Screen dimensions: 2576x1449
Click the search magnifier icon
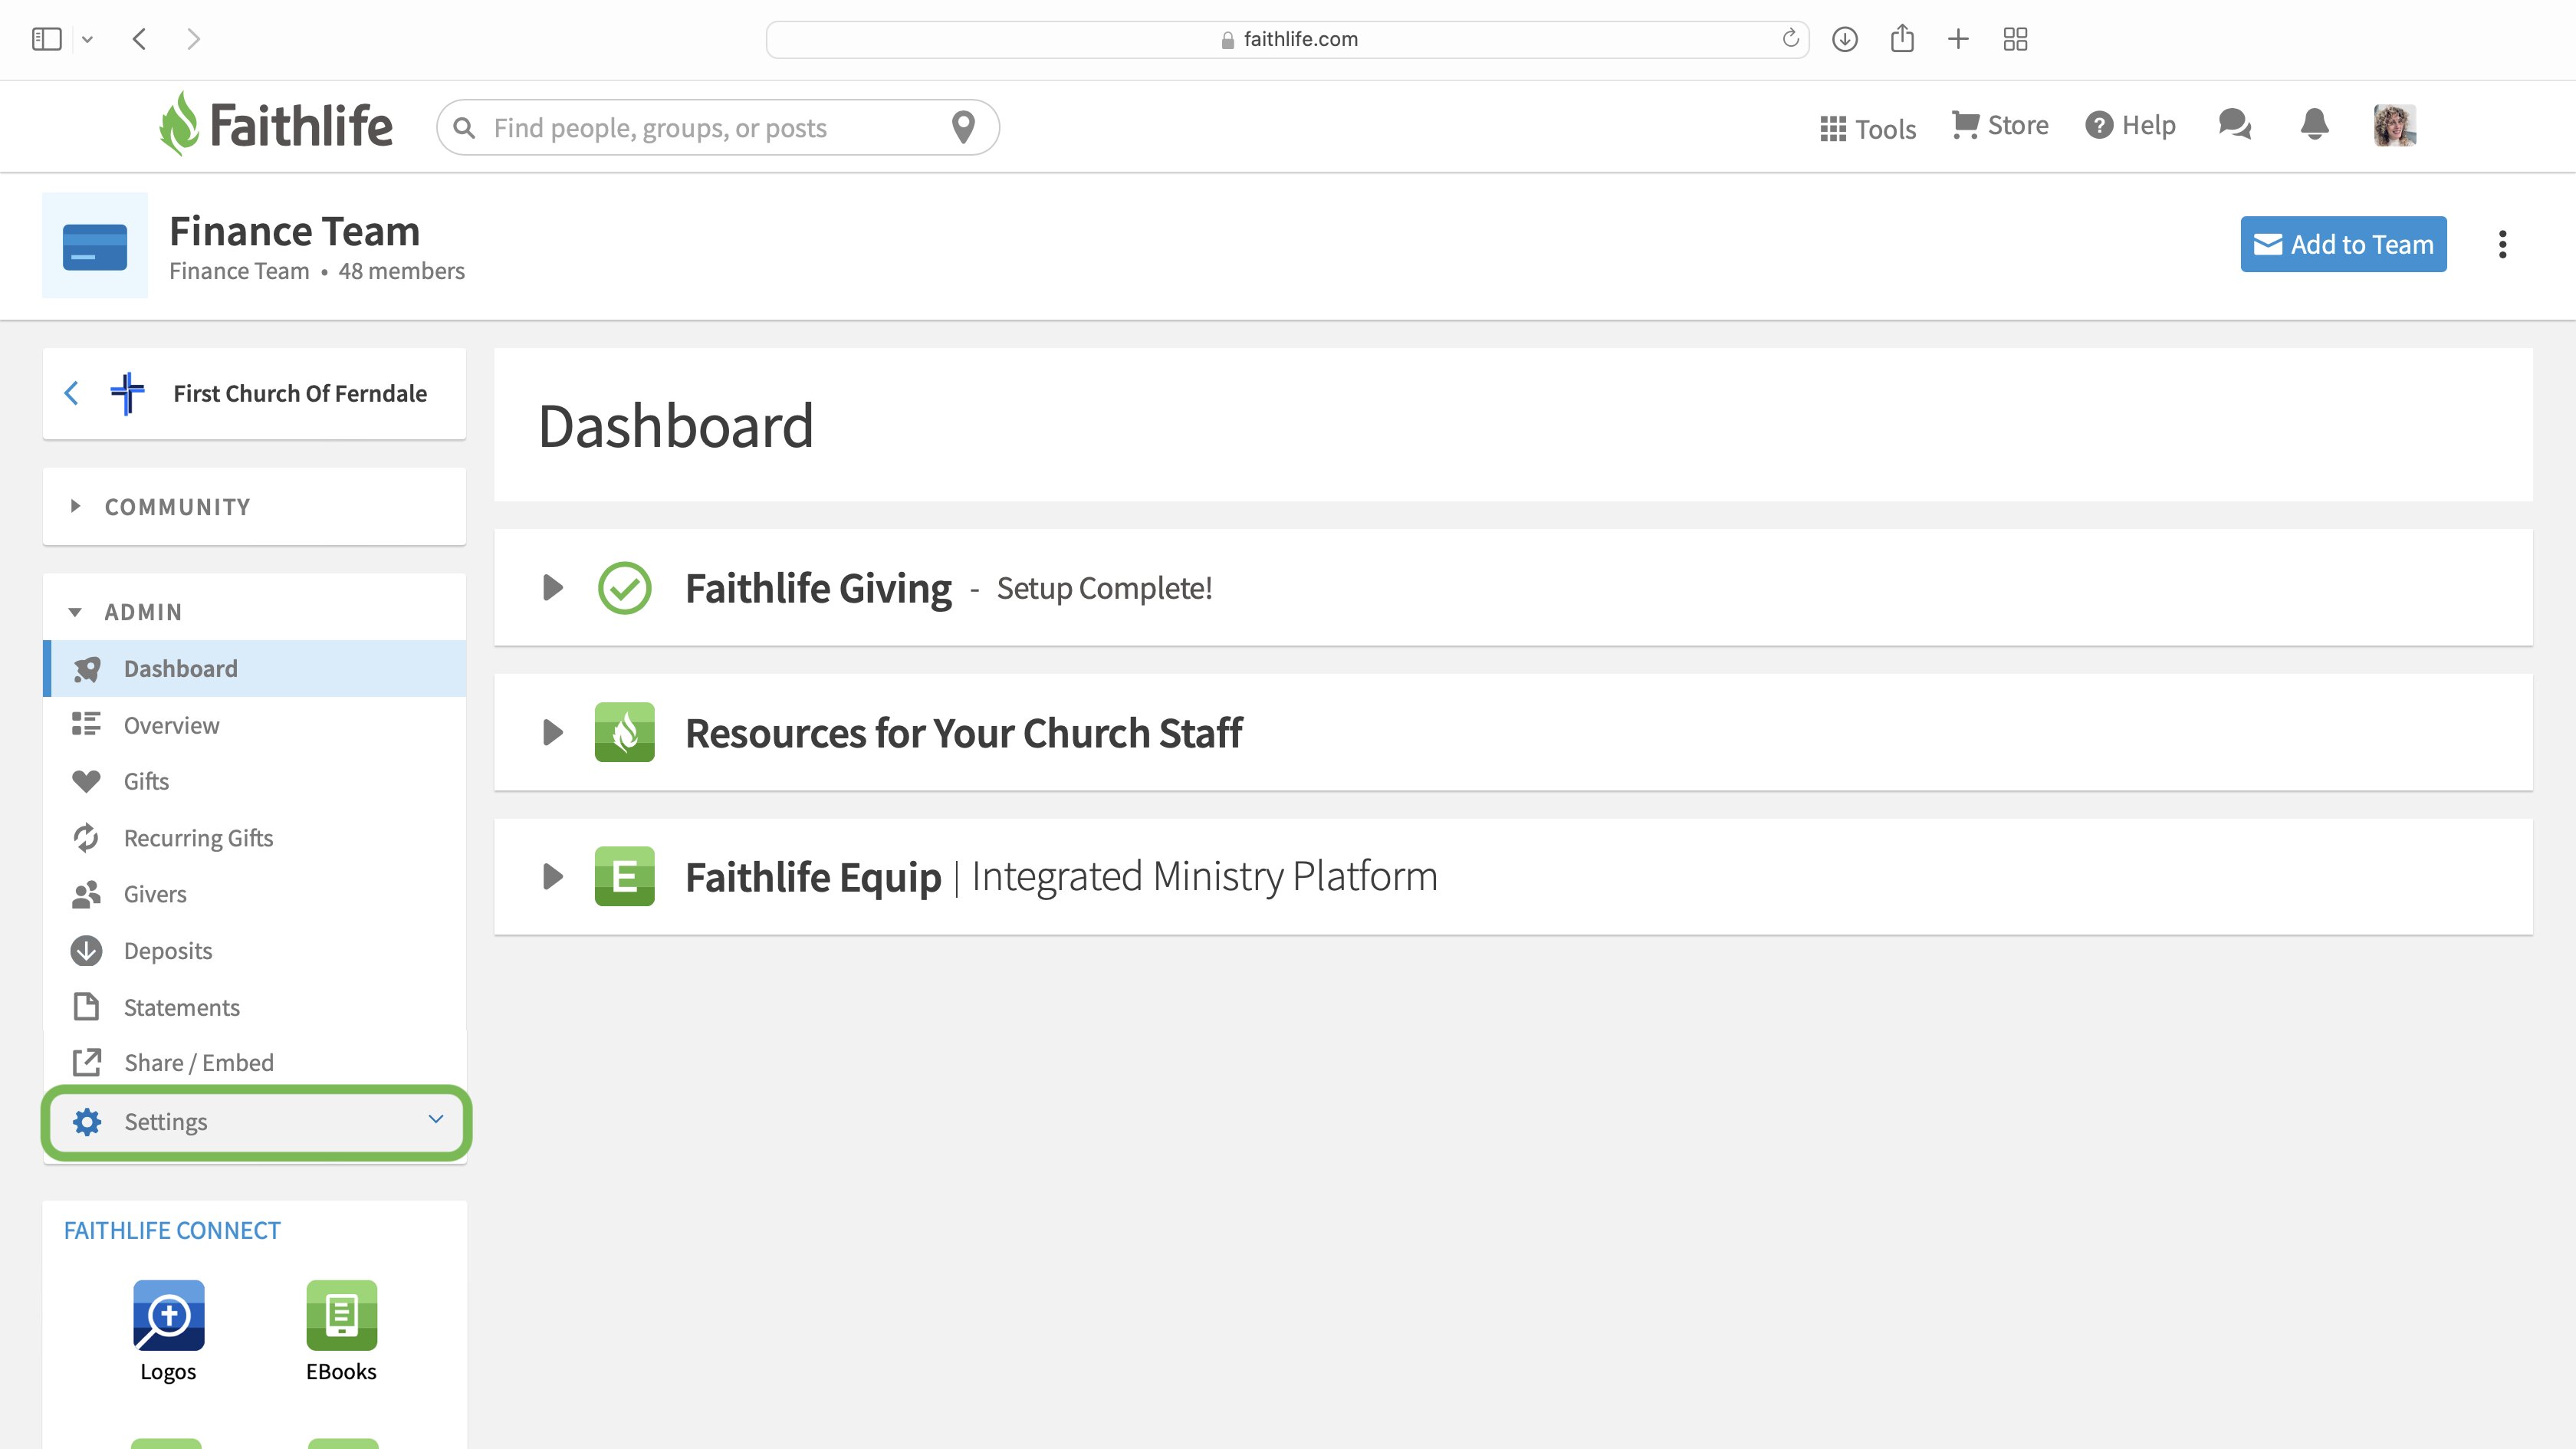pyautogui.click(x=464, y=128)
